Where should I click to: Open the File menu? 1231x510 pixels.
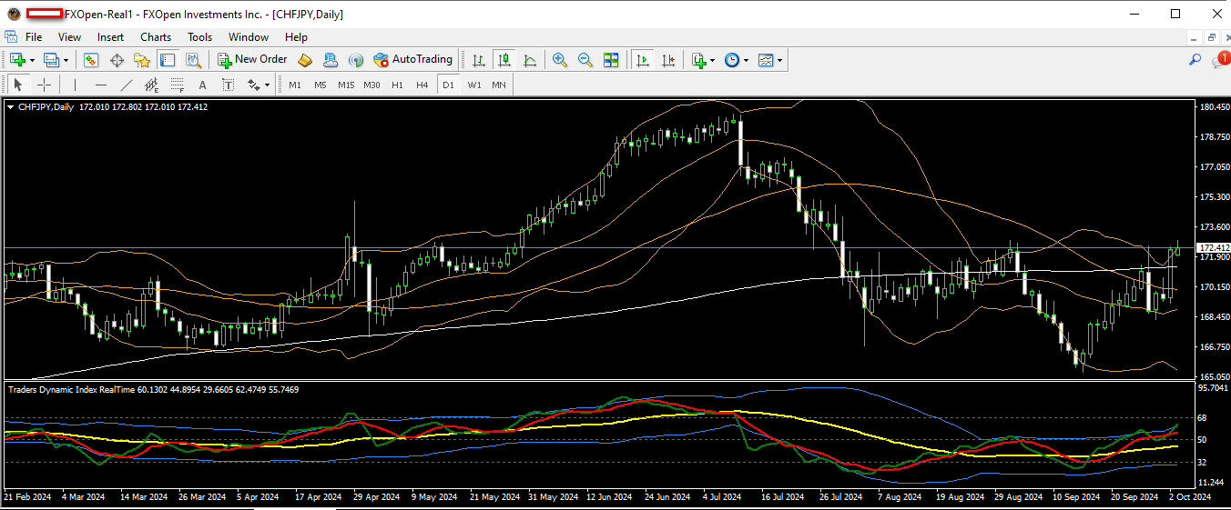click(x=34, y=37)
